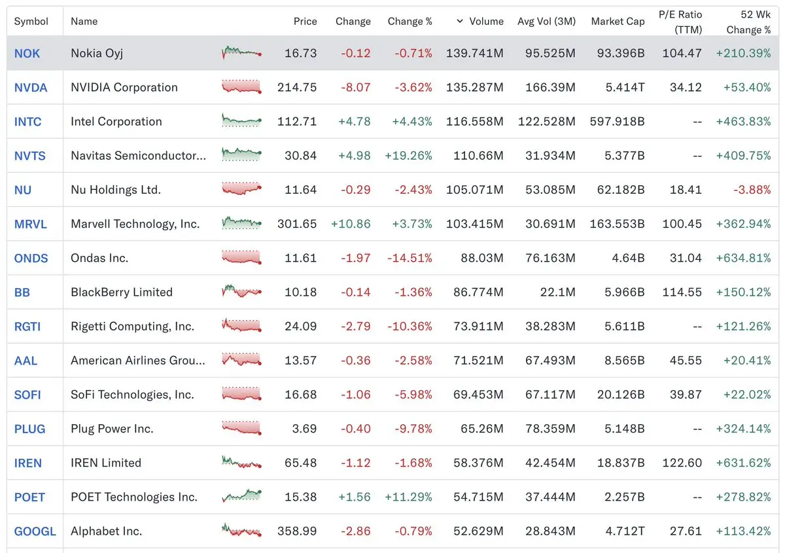Open the BB ticker symbol link

tap(22, 293)
